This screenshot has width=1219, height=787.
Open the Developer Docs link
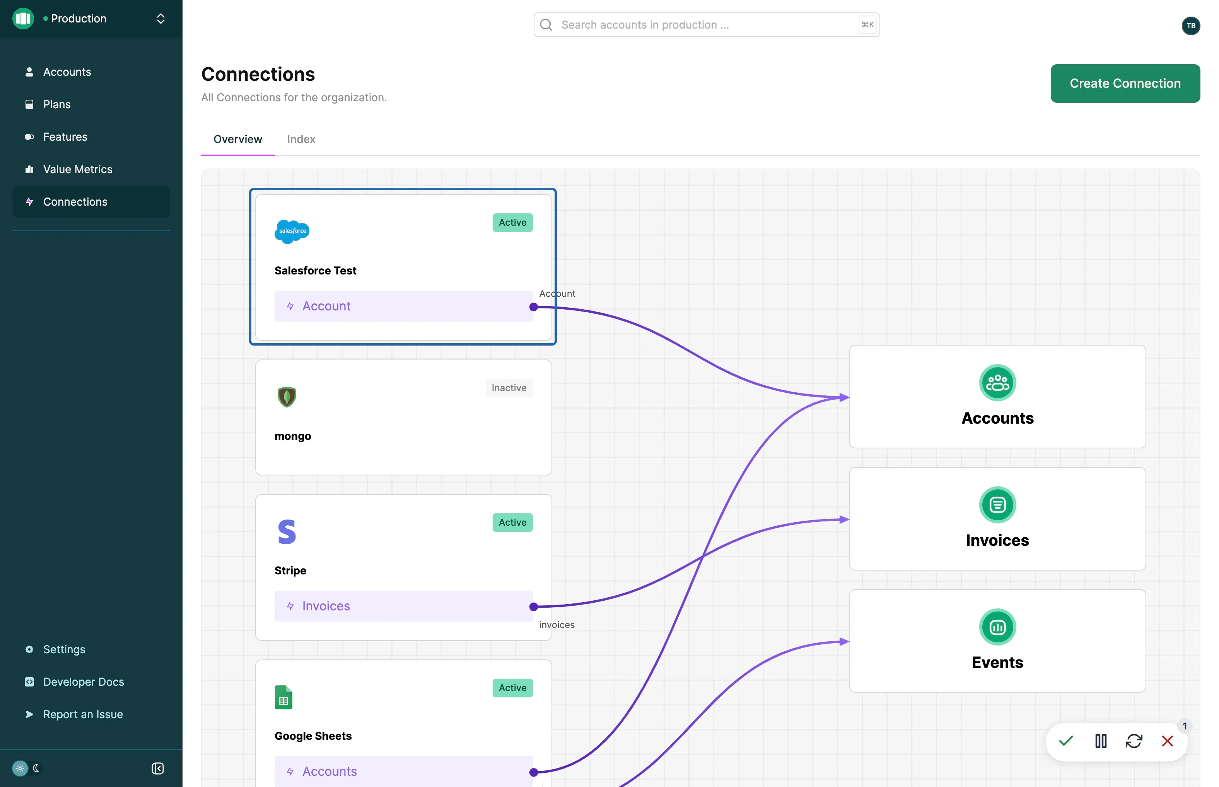tap(84, 682)
